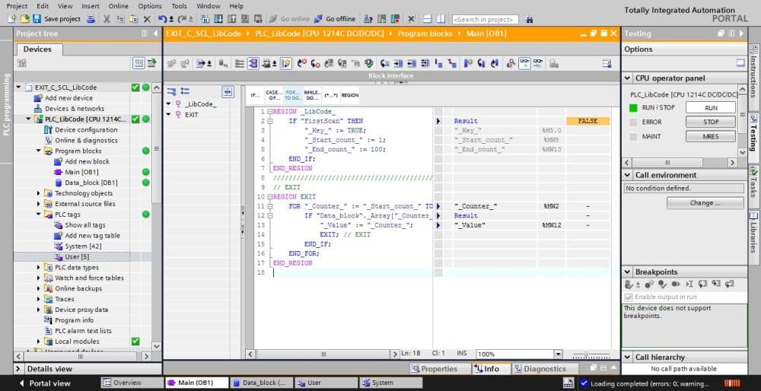Click the Split editor horizontally icon
The height and width of the screenshot is (391, 761).
[428, 19]
